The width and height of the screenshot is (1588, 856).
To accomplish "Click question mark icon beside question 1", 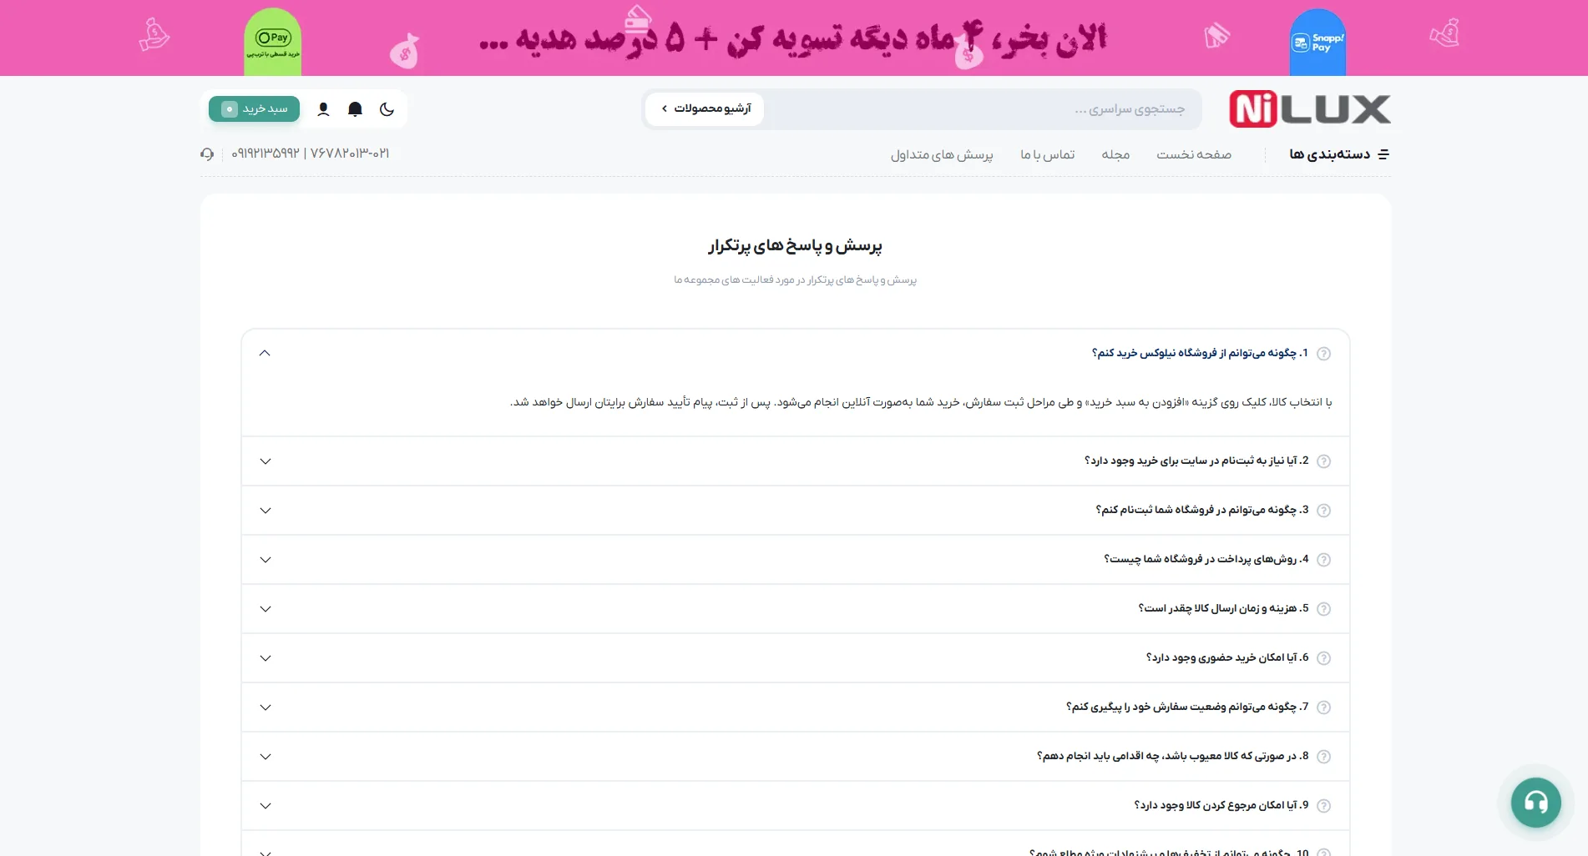I will click(x=1323, y=354).
